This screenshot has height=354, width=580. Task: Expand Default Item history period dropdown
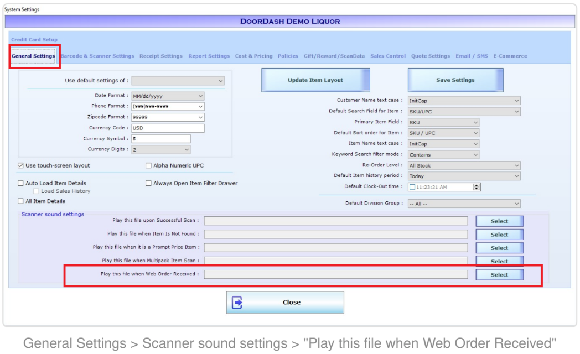click(x=464, y=176)
